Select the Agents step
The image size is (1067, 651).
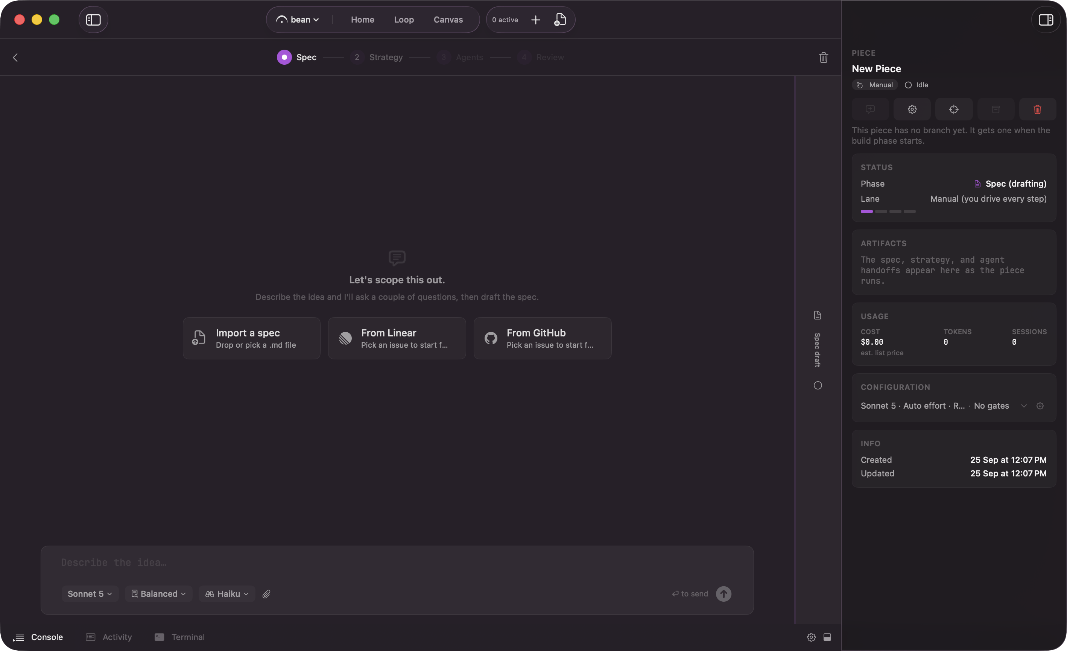point(459,57)
